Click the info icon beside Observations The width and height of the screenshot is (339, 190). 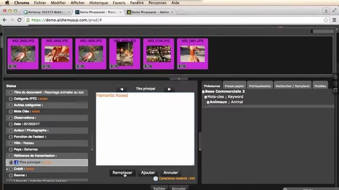coord(11,118)
